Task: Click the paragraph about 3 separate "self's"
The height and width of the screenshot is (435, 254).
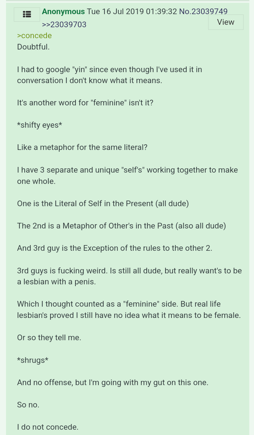Action: click(x=127, y=175)
